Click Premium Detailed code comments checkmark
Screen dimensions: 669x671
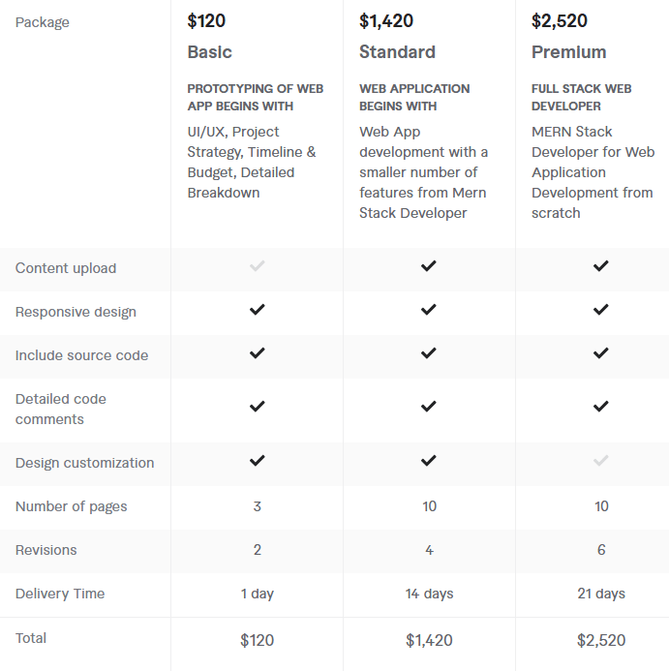tap(601, 407)
